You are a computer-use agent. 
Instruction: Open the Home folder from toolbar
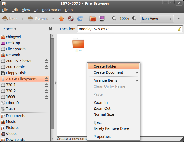93,18
